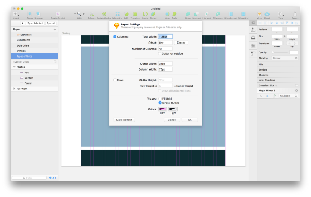The width and height of the screenshot is (311, 197).
Task: Select the Components page
Action: tap(35, 40)
